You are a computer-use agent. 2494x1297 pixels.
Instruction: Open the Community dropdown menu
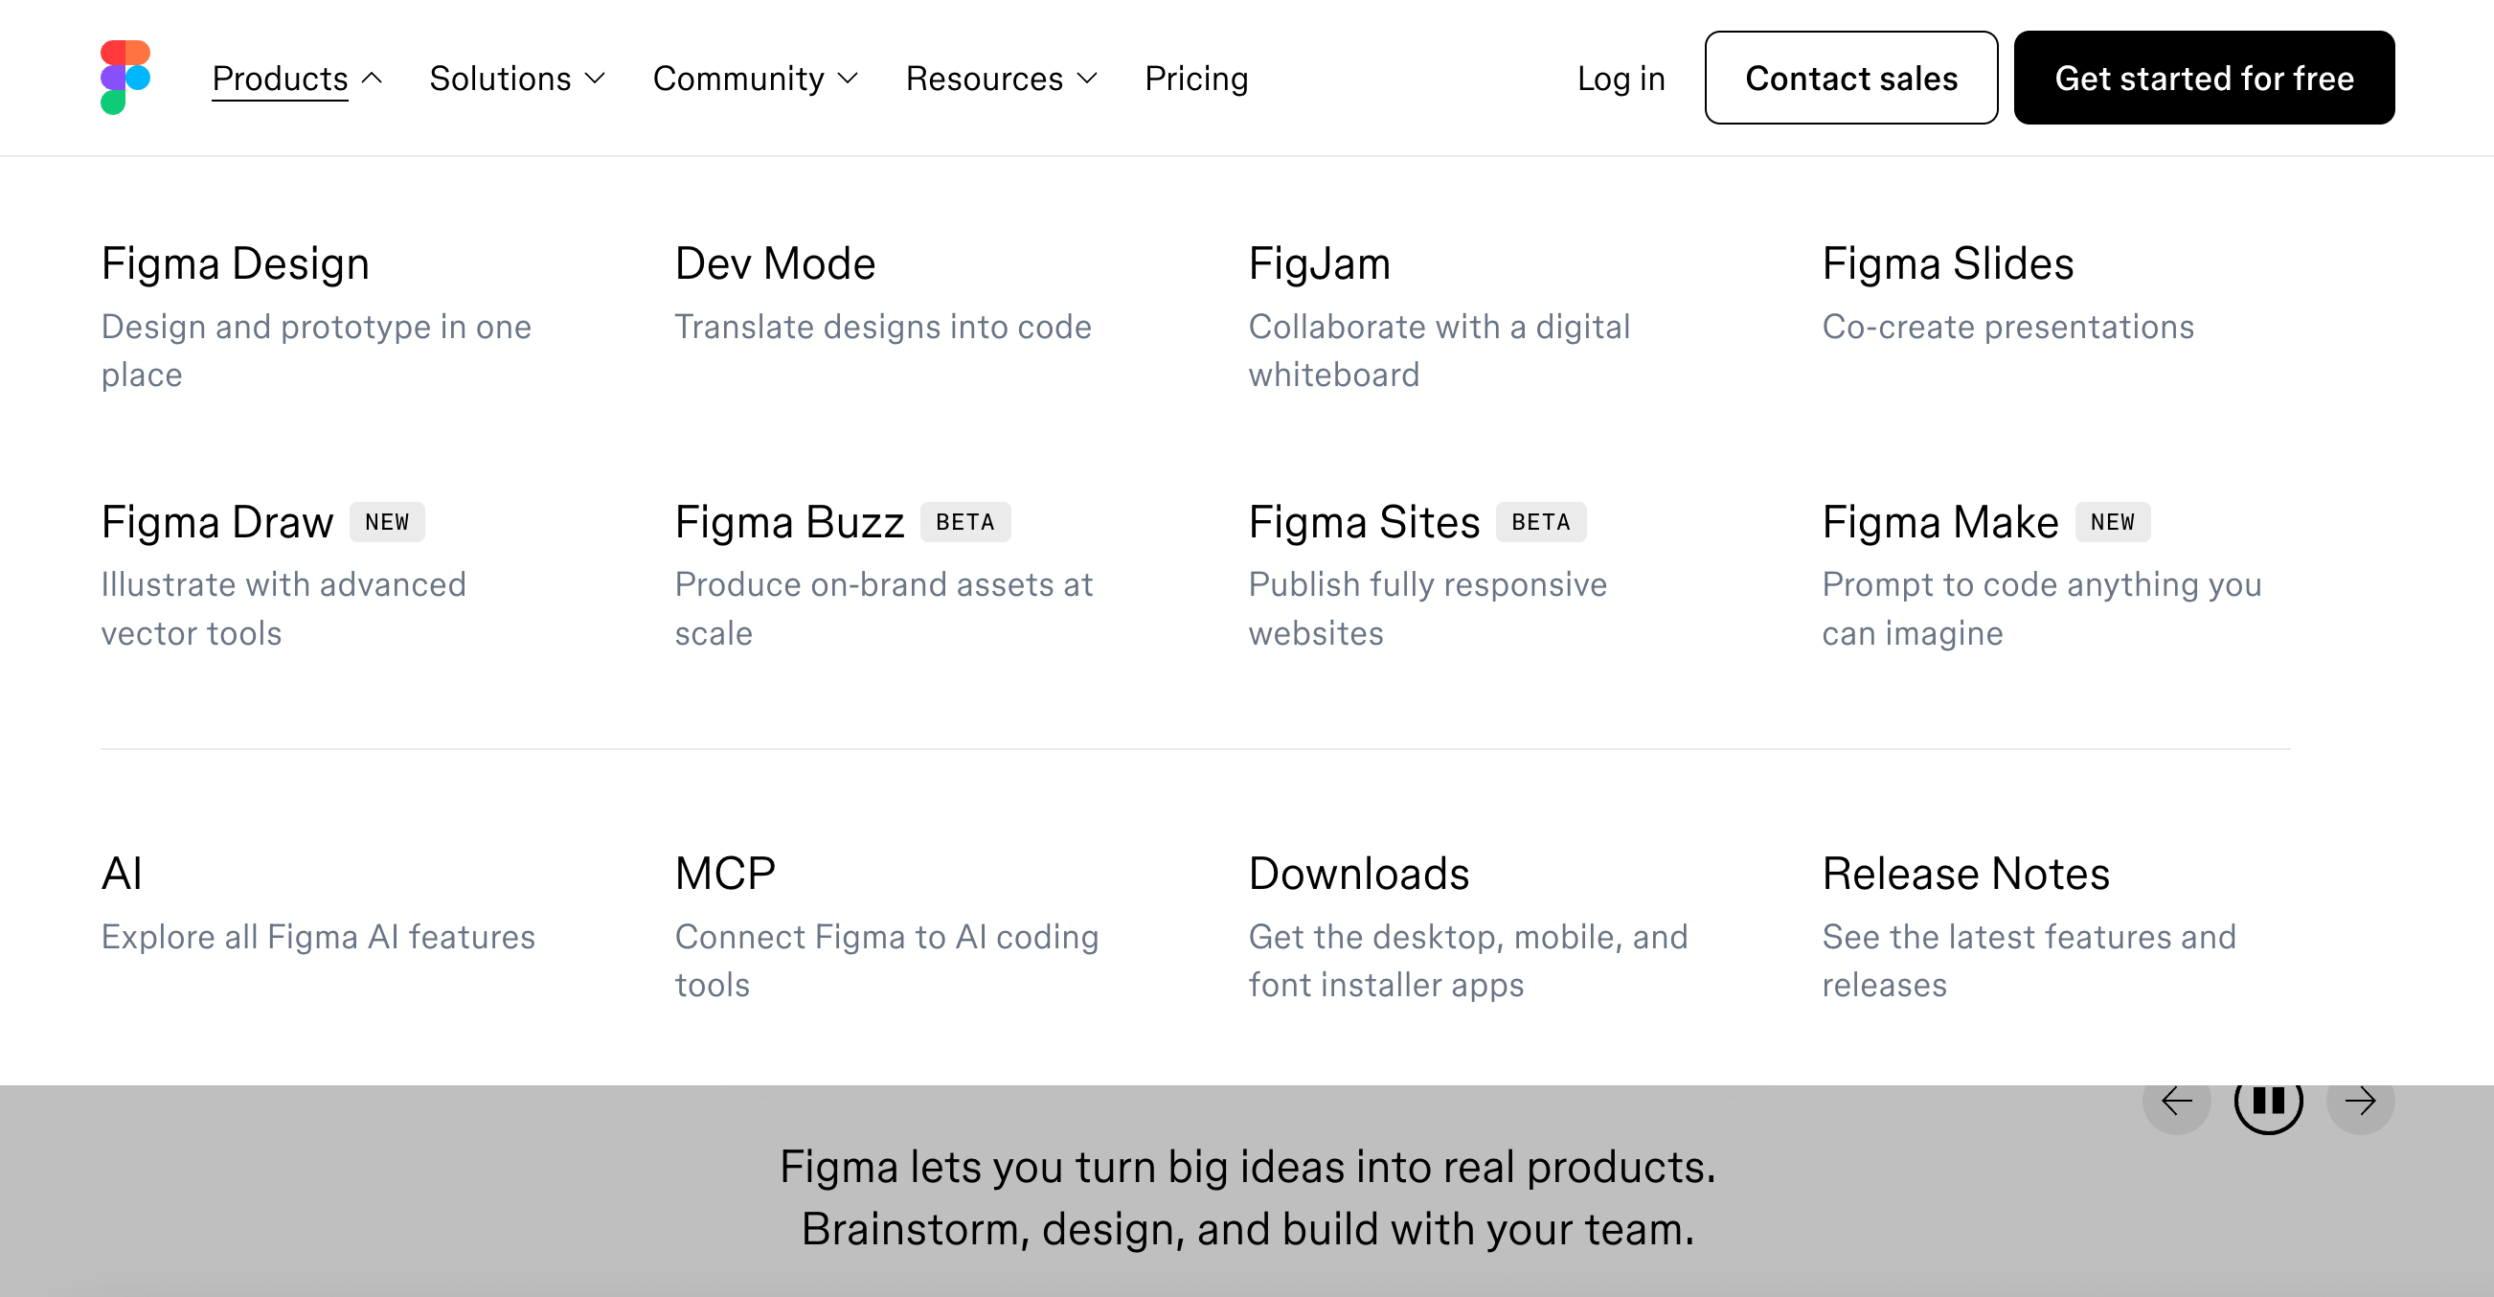coord(755,79)
